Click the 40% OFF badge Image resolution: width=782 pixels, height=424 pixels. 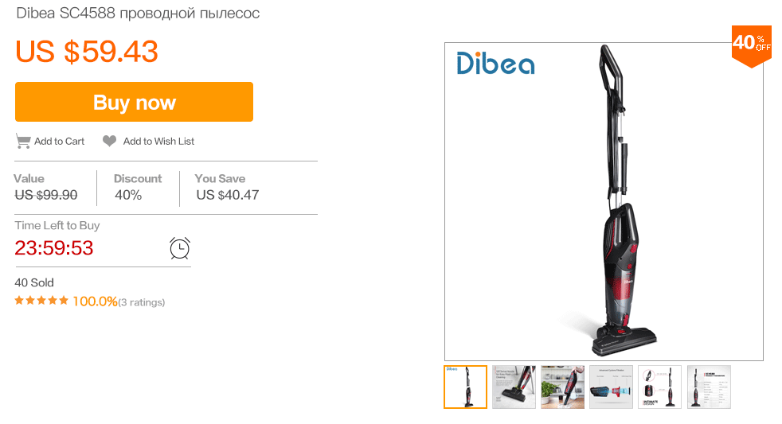coord(751,45)
